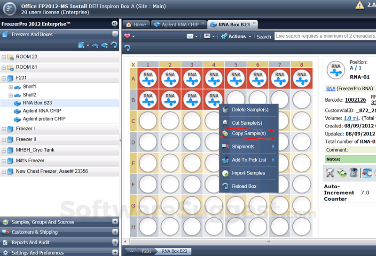Click the alert warning triangle icon

click(360, 5)
